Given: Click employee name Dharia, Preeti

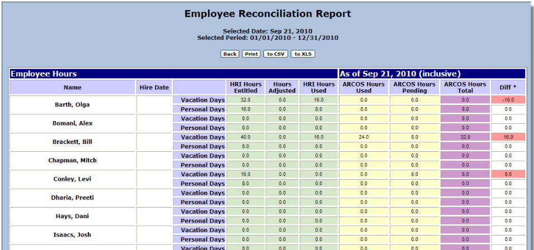Looking at the screenshot, I should point(72,198).
